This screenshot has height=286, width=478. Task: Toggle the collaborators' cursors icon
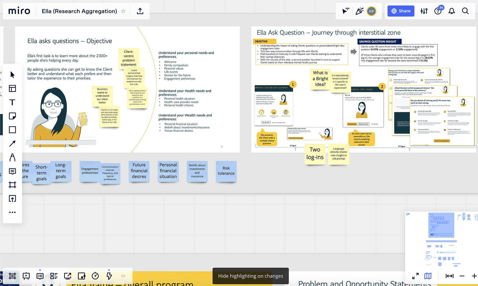click(x=345, y=11)
